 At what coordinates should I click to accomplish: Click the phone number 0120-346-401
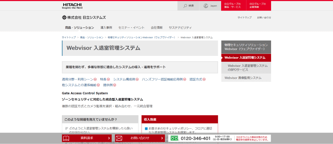(x=195, y=138)
